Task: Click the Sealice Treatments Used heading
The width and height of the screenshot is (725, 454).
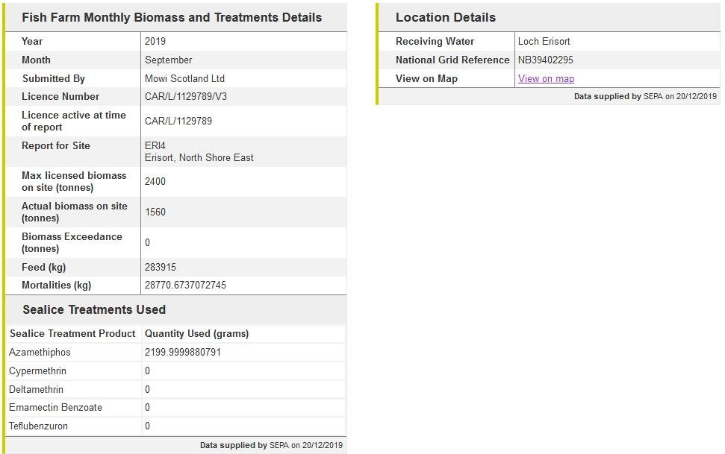Action: [x=94, y=309]
